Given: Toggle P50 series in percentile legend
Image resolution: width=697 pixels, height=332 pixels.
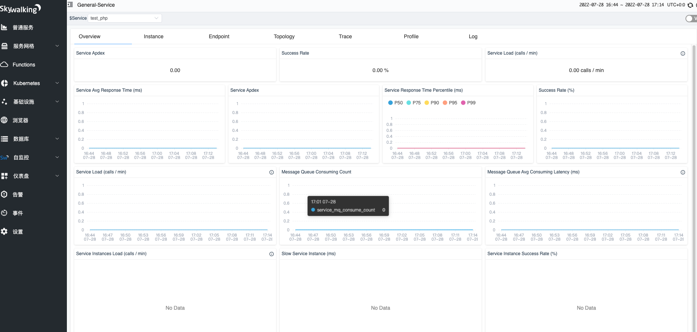Looking at the screenshot, I should point(395,103).
